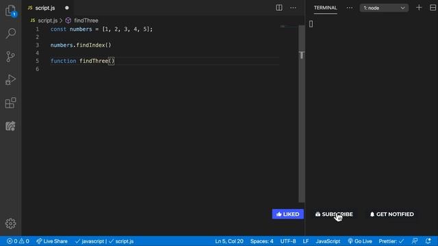Select language mode JavaScript in status bar
Viewport: 438px width, 246px height.
(x=328, y=241)
